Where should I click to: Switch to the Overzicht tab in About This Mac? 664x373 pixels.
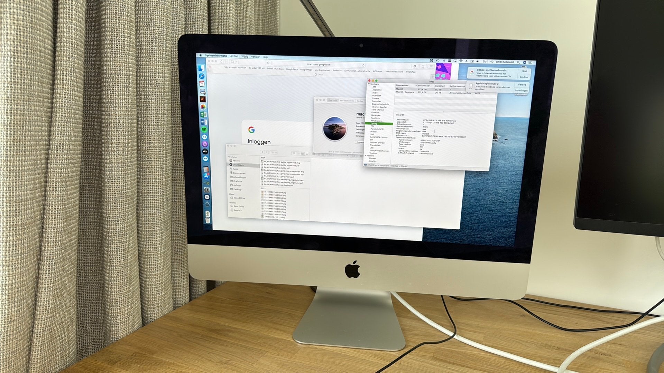332,101
